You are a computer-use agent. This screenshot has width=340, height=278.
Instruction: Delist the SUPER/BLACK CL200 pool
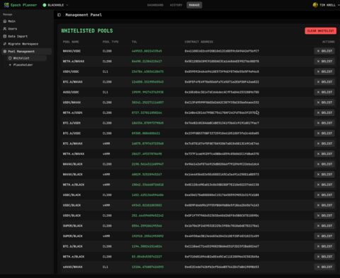(x=324, y=226)
